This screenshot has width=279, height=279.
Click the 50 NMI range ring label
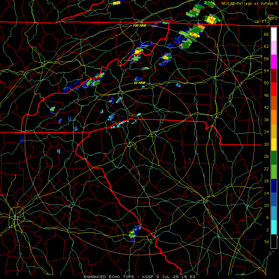coord(139,83)
